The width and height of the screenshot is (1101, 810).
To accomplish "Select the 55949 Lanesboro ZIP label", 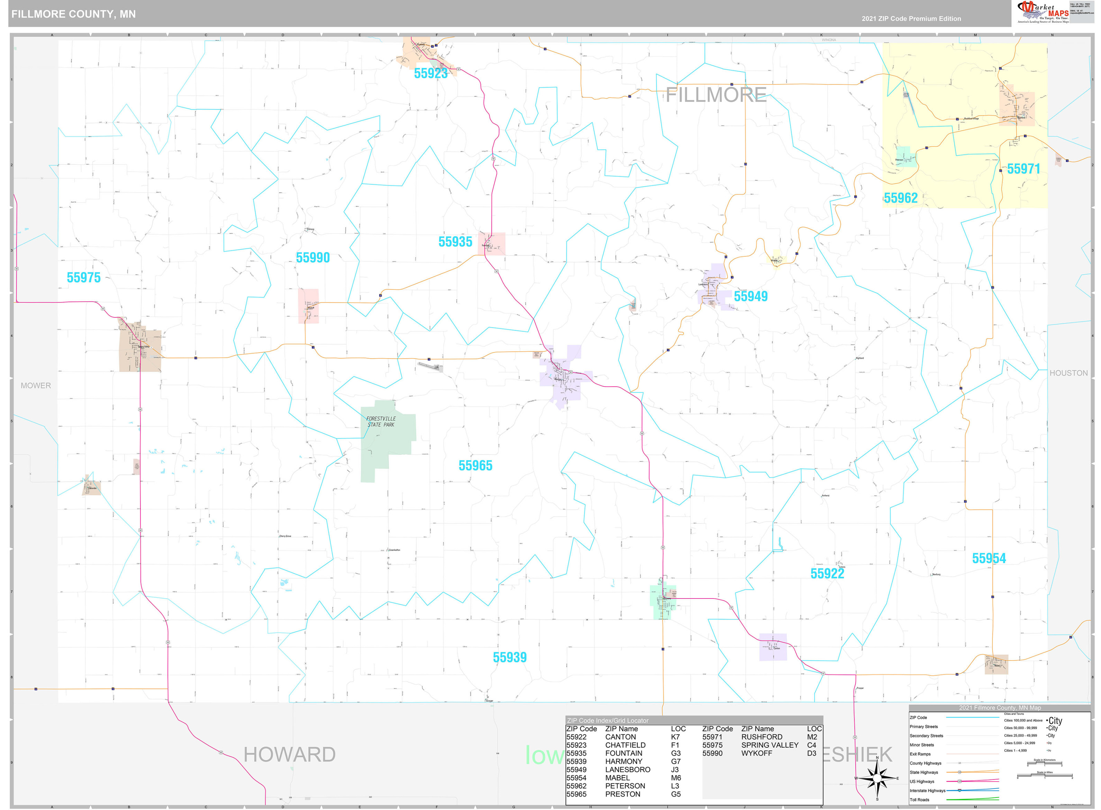I will click(x=750, y=296).
